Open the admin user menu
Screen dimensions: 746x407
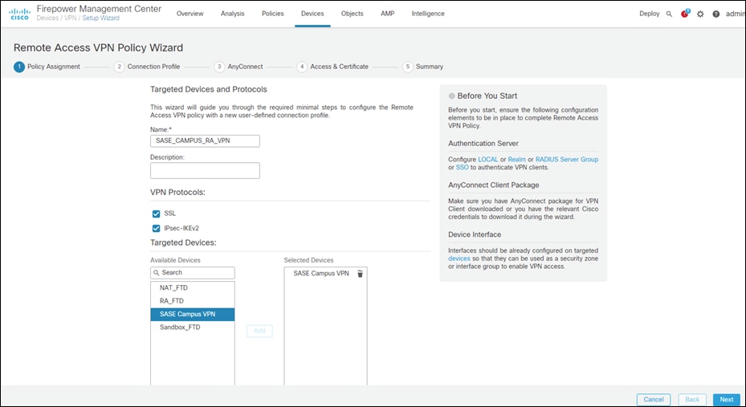[x=736, y=14]
